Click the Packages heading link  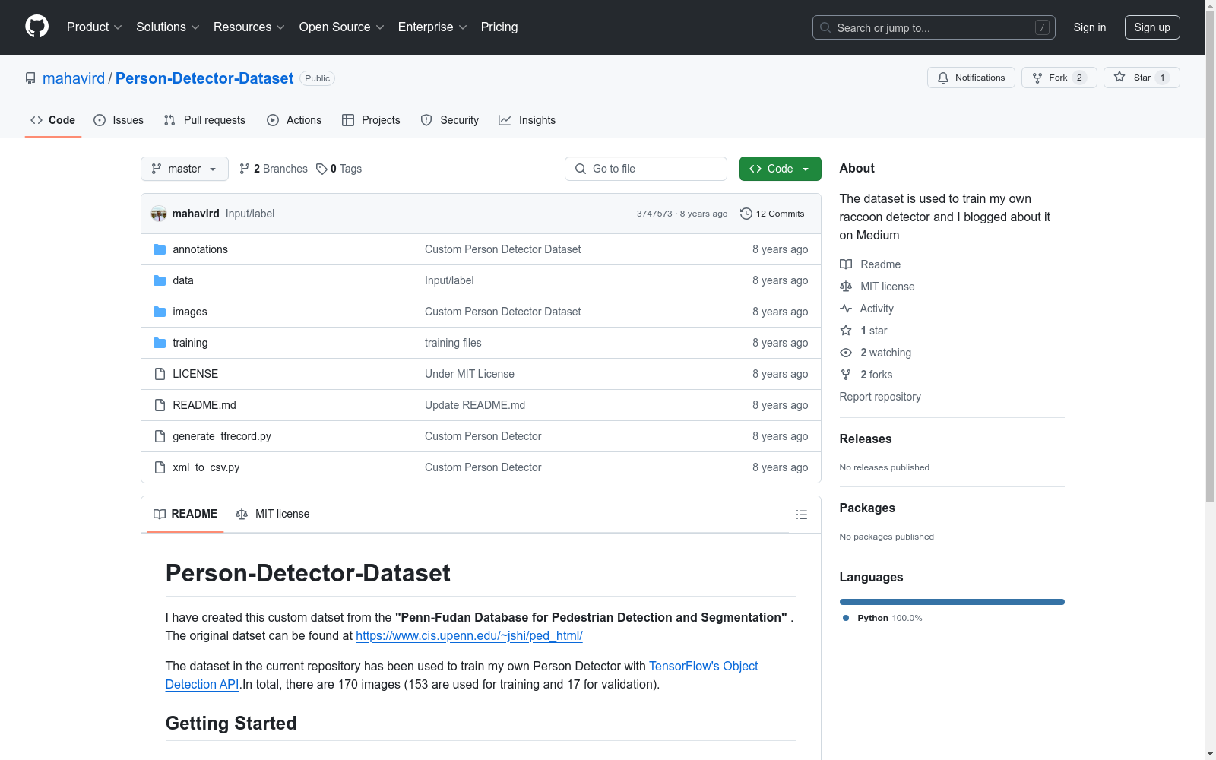(867, 508)
